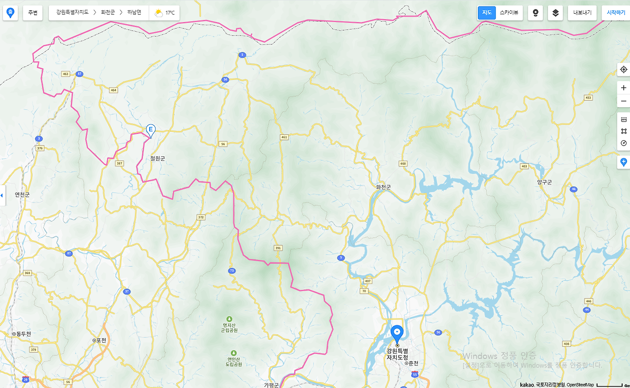Viewport: 630px width, 388px height.
Task: Open the 하남면 township dropdown
Action: (134, 13)
